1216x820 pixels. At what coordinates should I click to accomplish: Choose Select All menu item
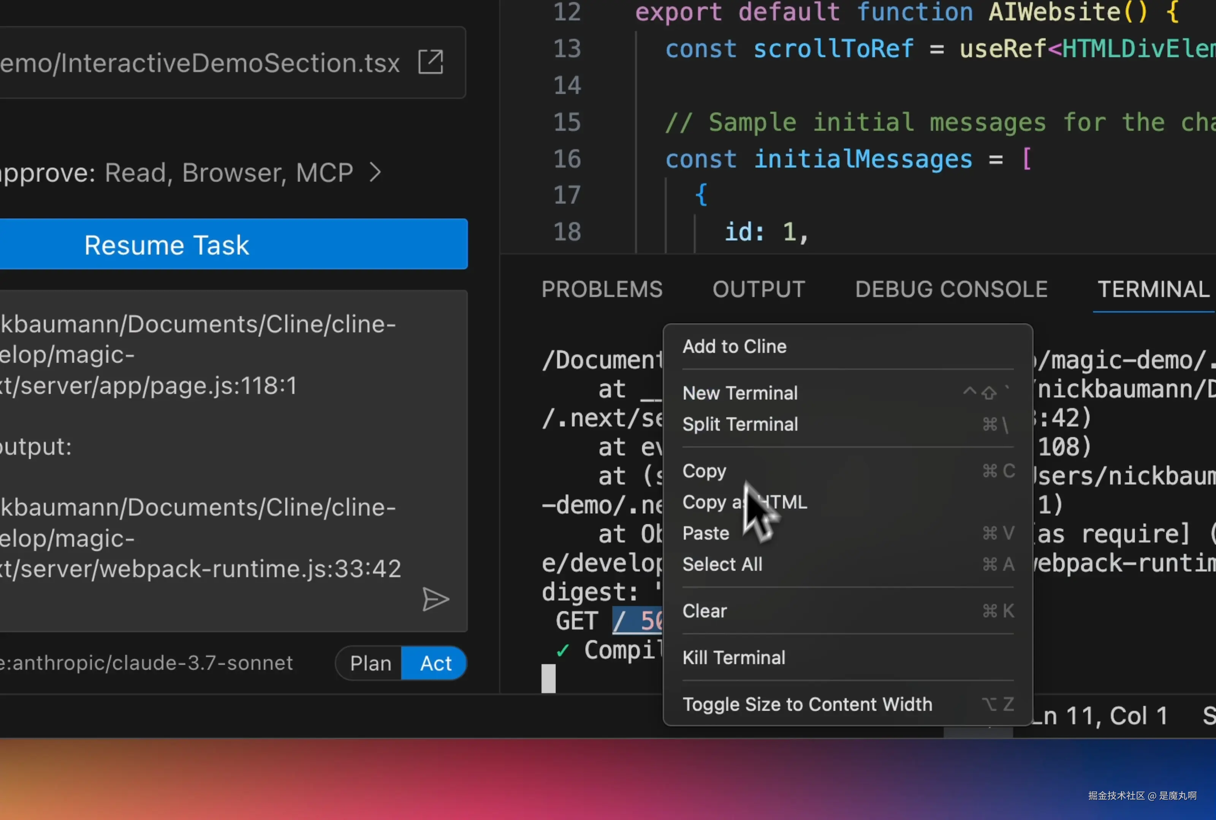pos(722,565)
